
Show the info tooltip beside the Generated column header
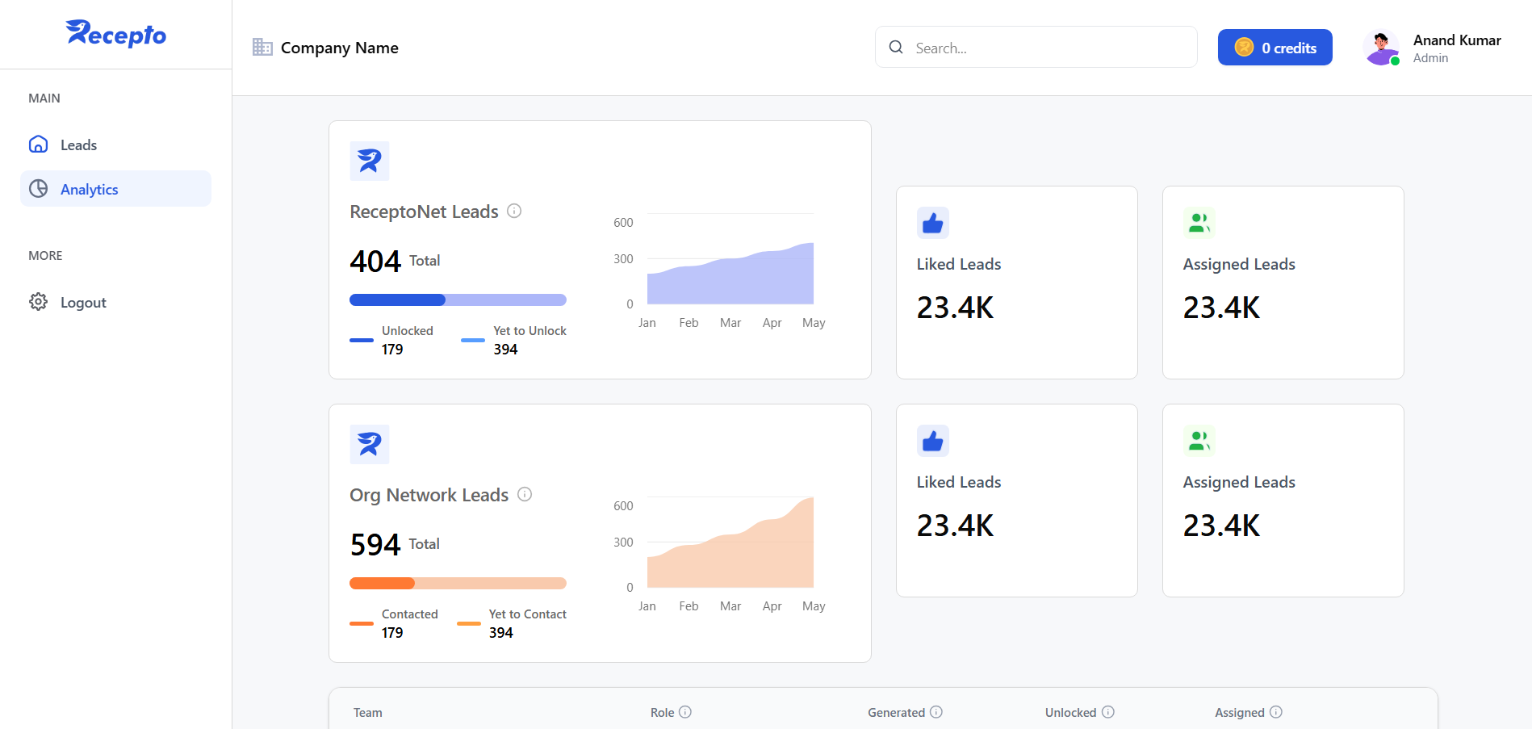[x=936, y=712]
